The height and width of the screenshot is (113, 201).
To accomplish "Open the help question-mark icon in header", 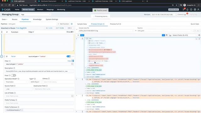I will pos(191,9).
